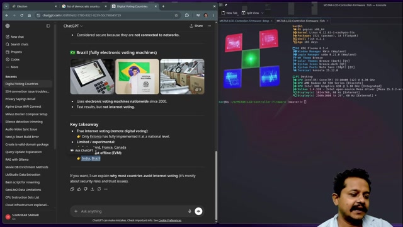Open ChatGPT model selector dropdown
The height and width of the screenshot is (227, 403).
point(73,26)
